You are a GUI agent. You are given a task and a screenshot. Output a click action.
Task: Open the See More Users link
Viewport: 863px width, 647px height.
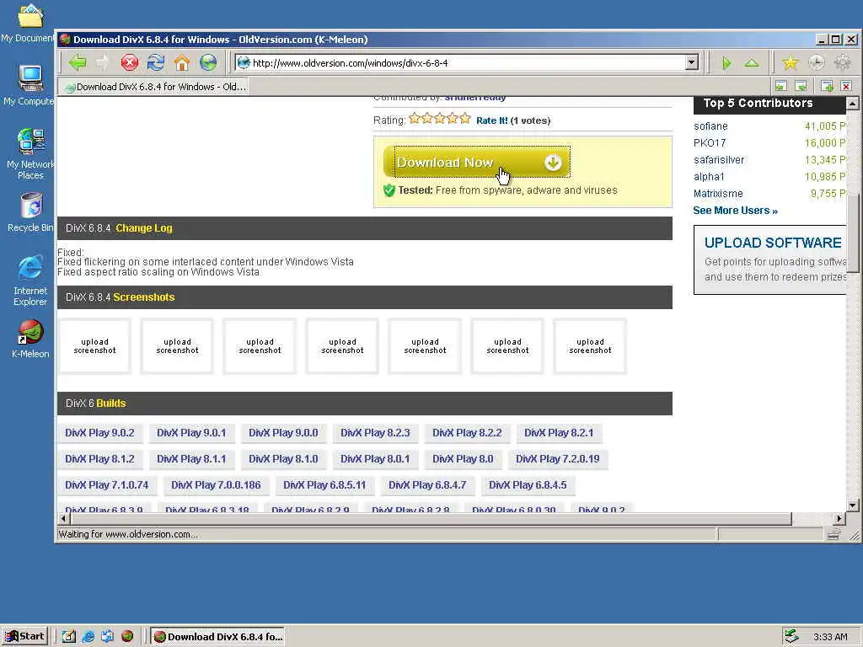[735, 210]
